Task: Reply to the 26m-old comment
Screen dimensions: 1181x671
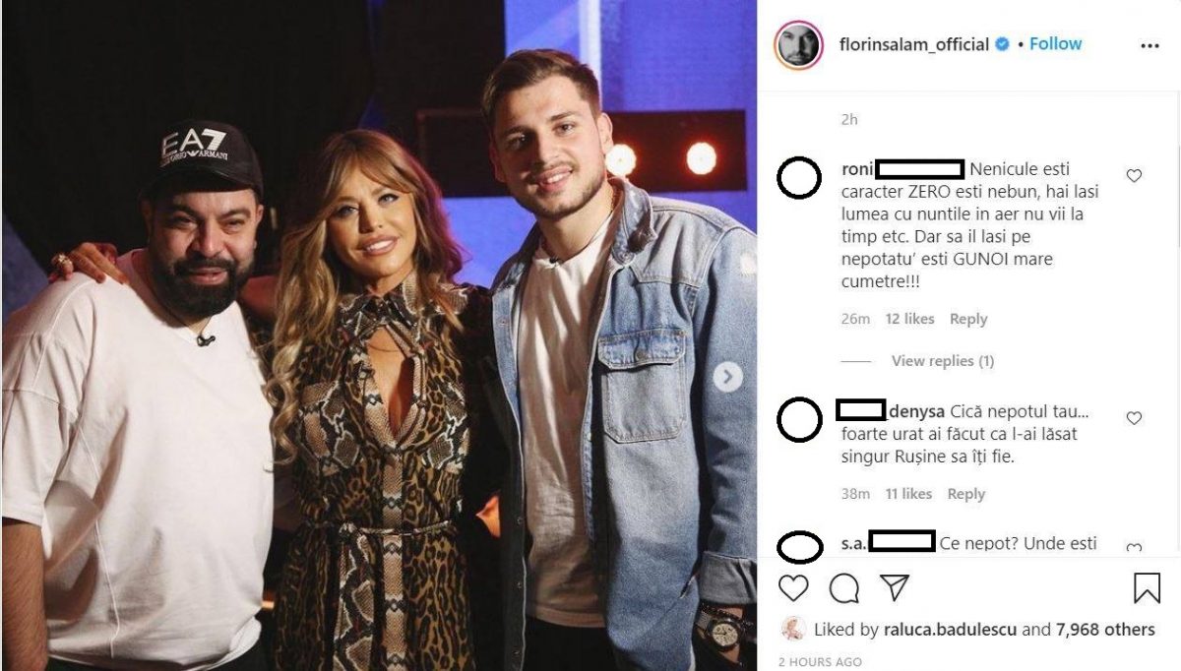Action: pyautogui.click(x=968, y=319)
